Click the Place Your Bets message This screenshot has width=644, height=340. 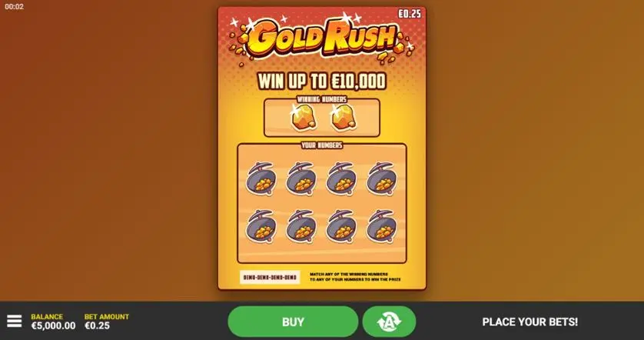click(529, 322)
